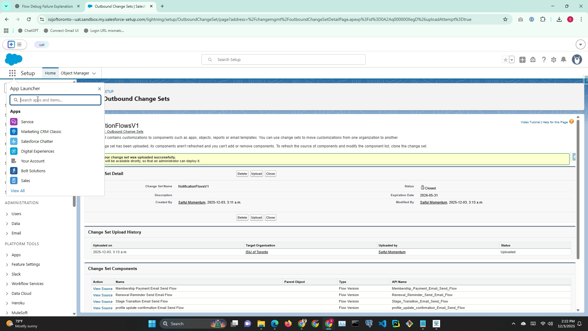Click the Global Actions plus icon
This screenshot has width=588, height=331.
522,60
